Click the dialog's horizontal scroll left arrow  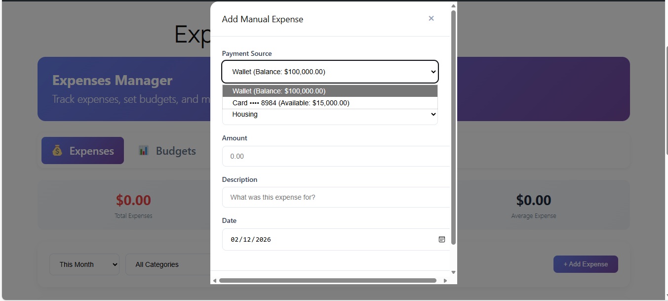point(215,281)
